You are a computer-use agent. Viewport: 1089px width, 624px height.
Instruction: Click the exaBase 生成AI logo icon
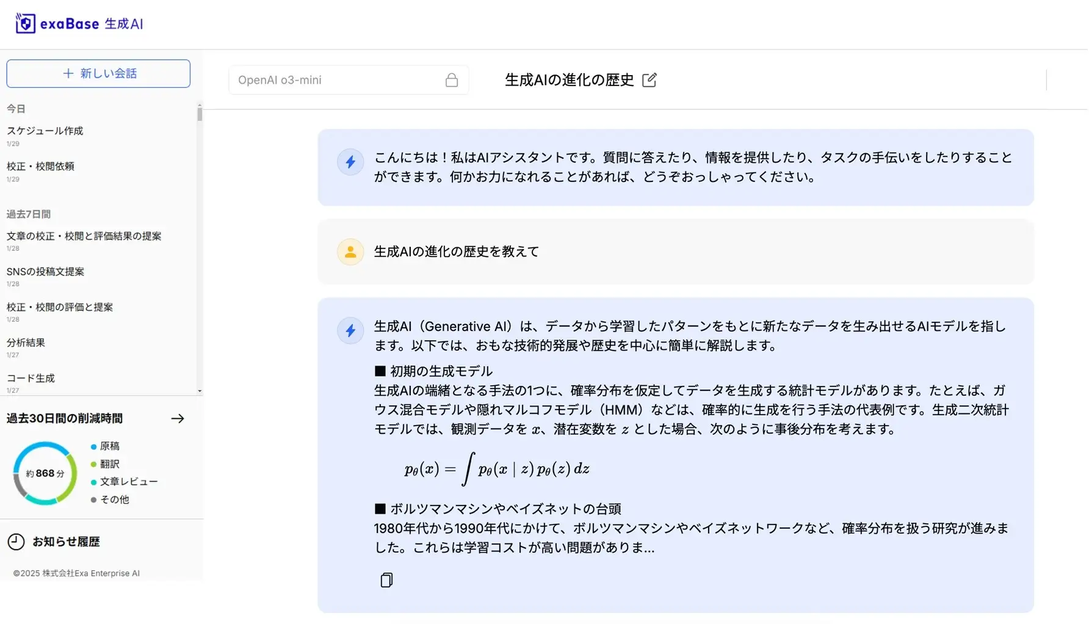coord(25,23)
